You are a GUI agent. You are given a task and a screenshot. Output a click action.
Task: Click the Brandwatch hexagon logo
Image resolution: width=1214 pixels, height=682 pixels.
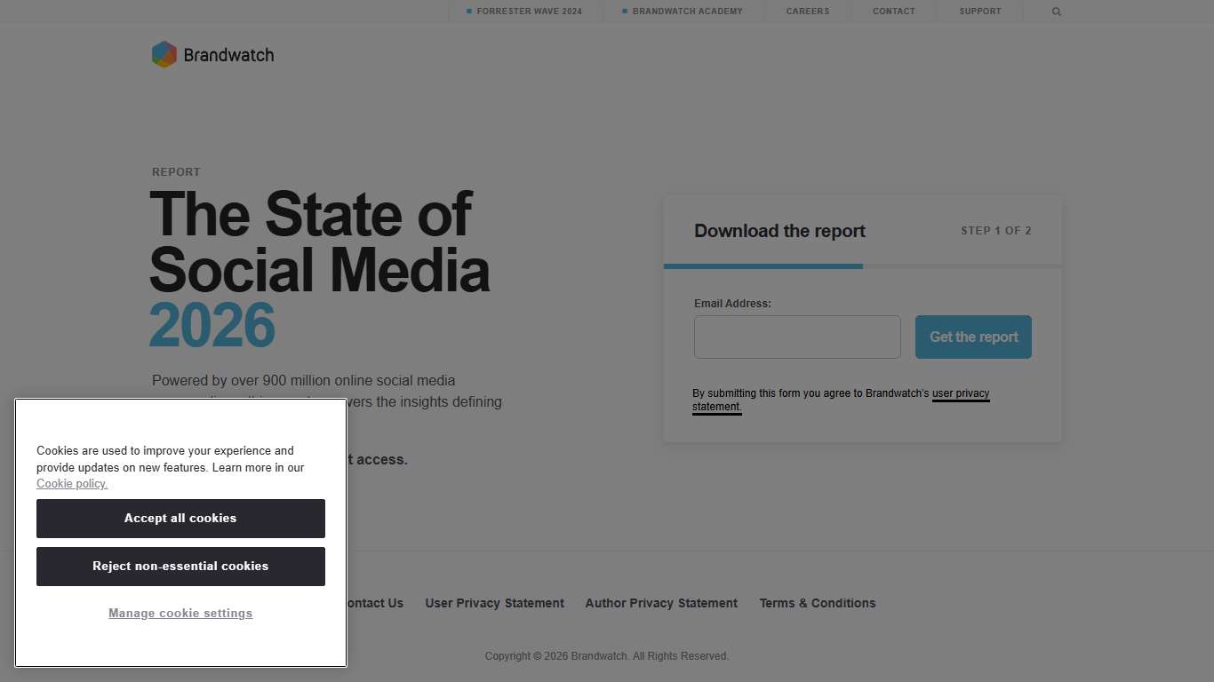click(x=163, y=54)
